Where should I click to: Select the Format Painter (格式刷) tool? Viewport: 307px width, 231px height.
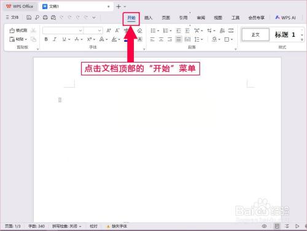pos(18,31)
